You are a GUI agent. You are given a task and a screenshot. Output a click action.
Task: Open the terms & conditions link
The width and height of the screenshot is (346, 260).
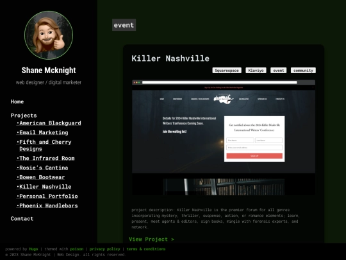[x=146, y=249]
